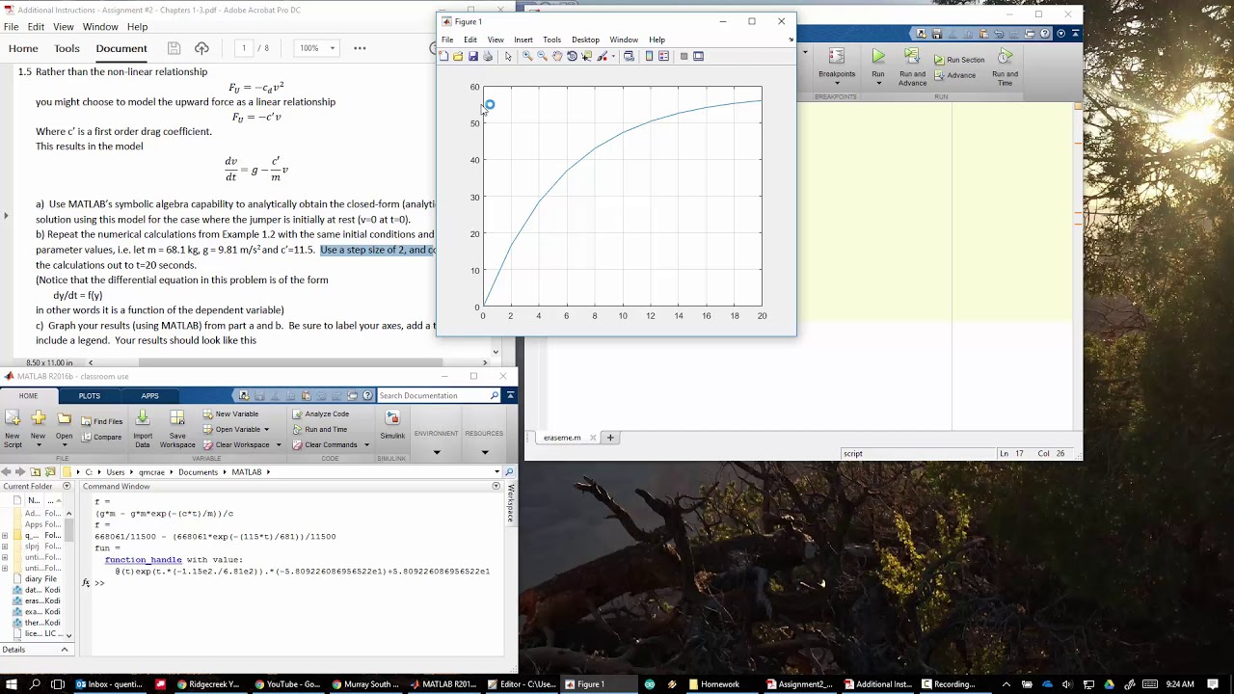Click Run and Time in the Editor
Image resolution: width=1234 pixels, height=694 pixels.
pyautogui.click(x=1005, y=67)
